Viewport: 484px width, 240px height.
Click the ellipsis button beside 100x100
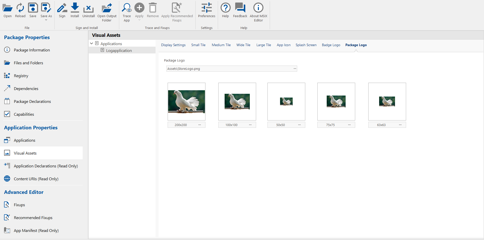pyautogui.click(x=250, y=125)
